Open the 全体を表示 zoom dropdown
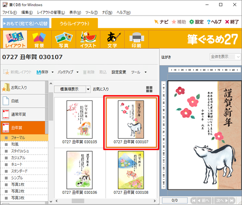Image resolution: width=242 pixels, height=205 pixels. coord(225,57)
